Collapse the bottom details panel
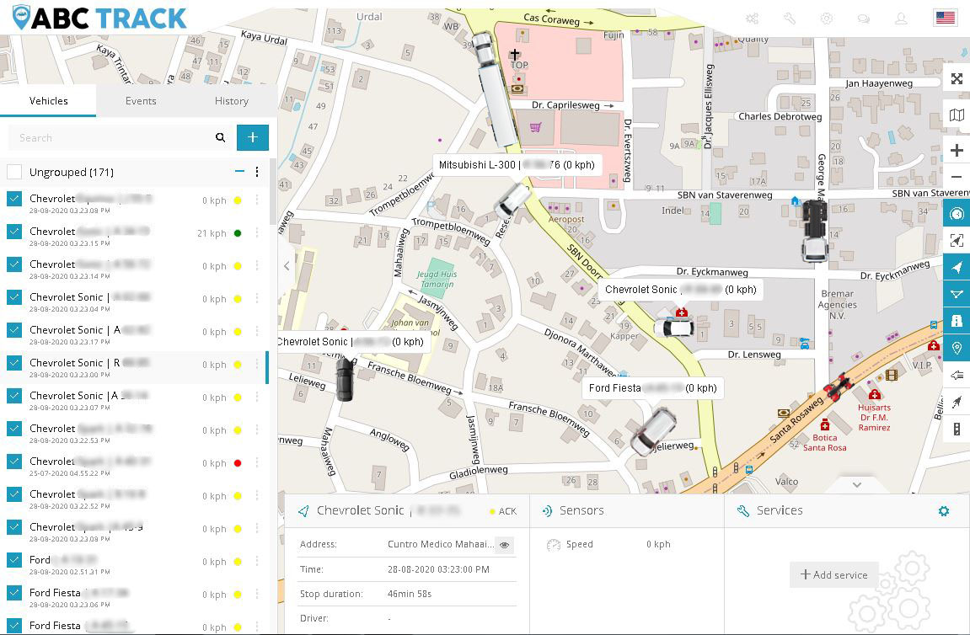Screen dimensions: 970x635 857,485
